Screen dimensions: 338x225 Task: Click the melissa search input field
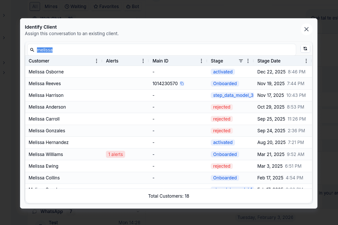[162, 50]
